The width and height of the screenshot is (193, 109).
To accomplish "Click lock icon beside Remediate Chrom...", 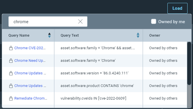I will (x=11, y=98).
